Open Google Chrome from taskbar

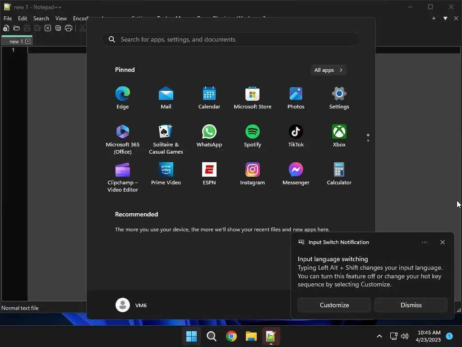coord(231,336)
